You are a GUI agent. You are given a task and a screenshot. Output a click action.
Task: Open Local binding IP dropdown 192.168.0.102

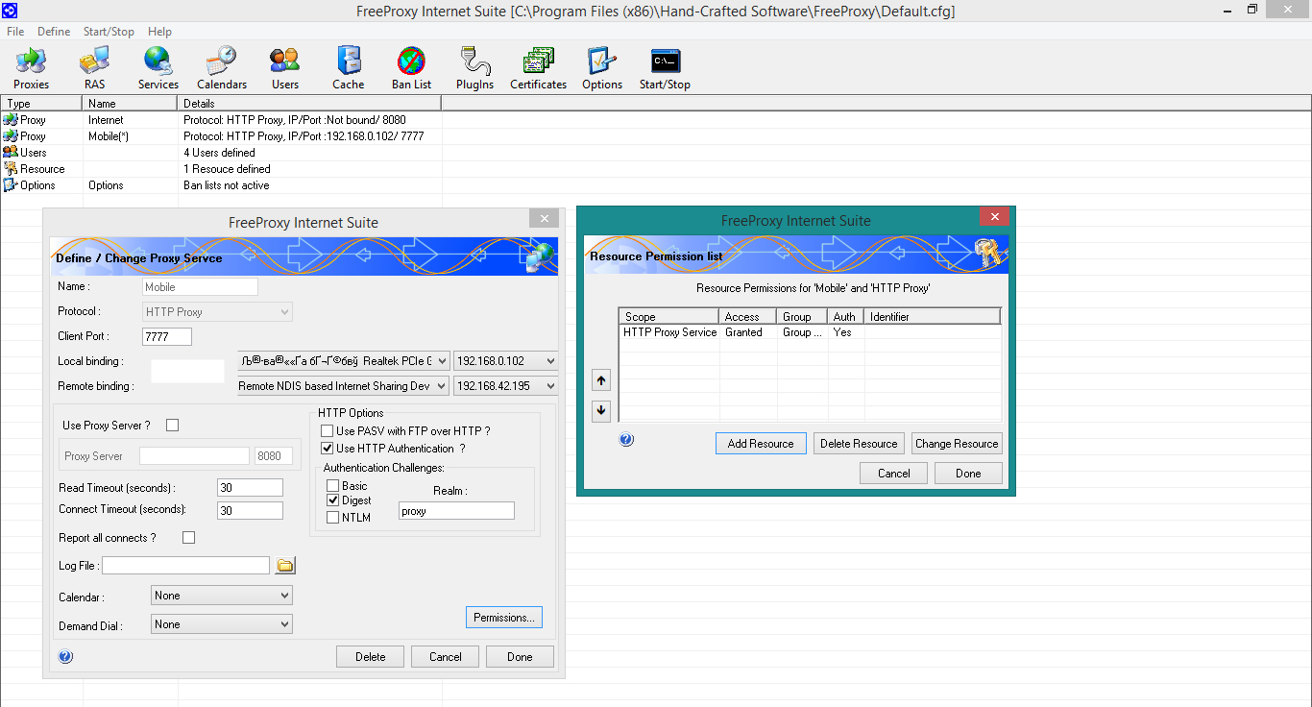point(506,361)
